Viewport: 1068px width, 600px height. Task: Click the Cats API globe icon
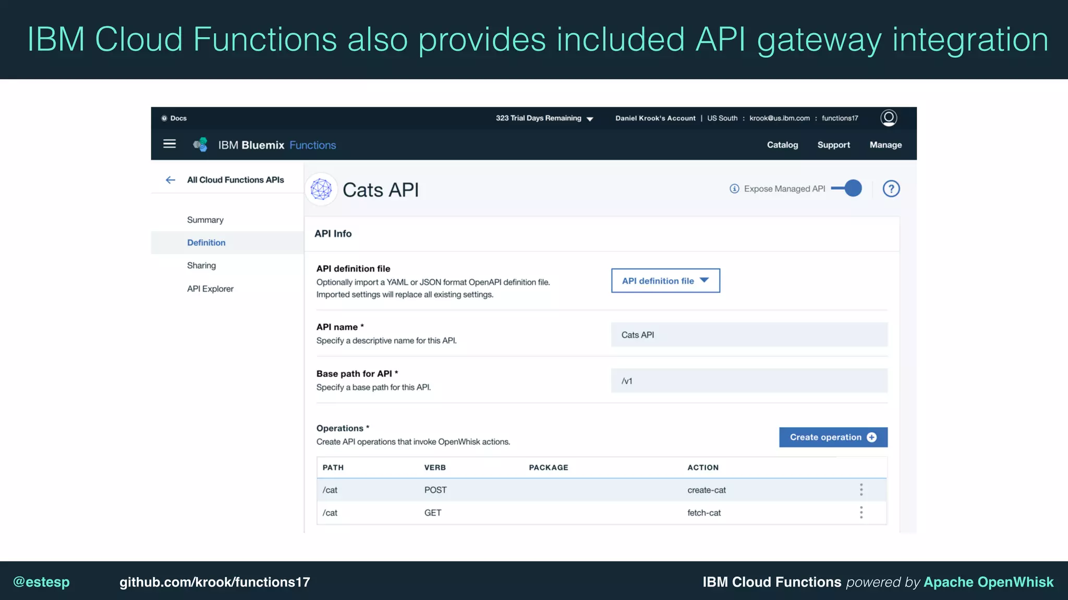coord(321,190)
